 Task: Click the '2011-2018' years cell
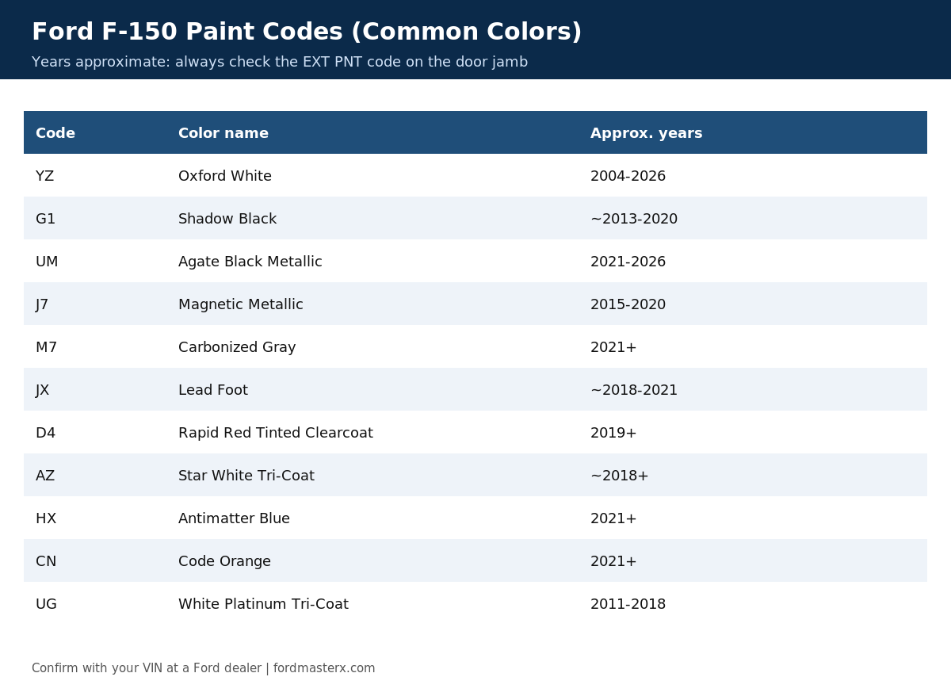point(628,604)
